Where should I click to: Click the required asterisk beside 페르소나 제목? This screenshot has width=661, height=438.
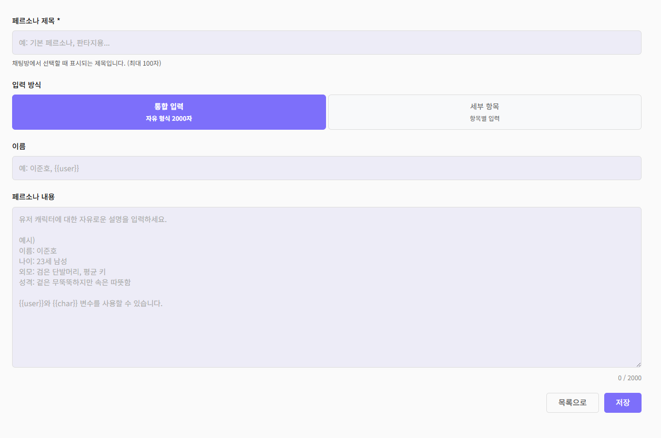point(59,20)
